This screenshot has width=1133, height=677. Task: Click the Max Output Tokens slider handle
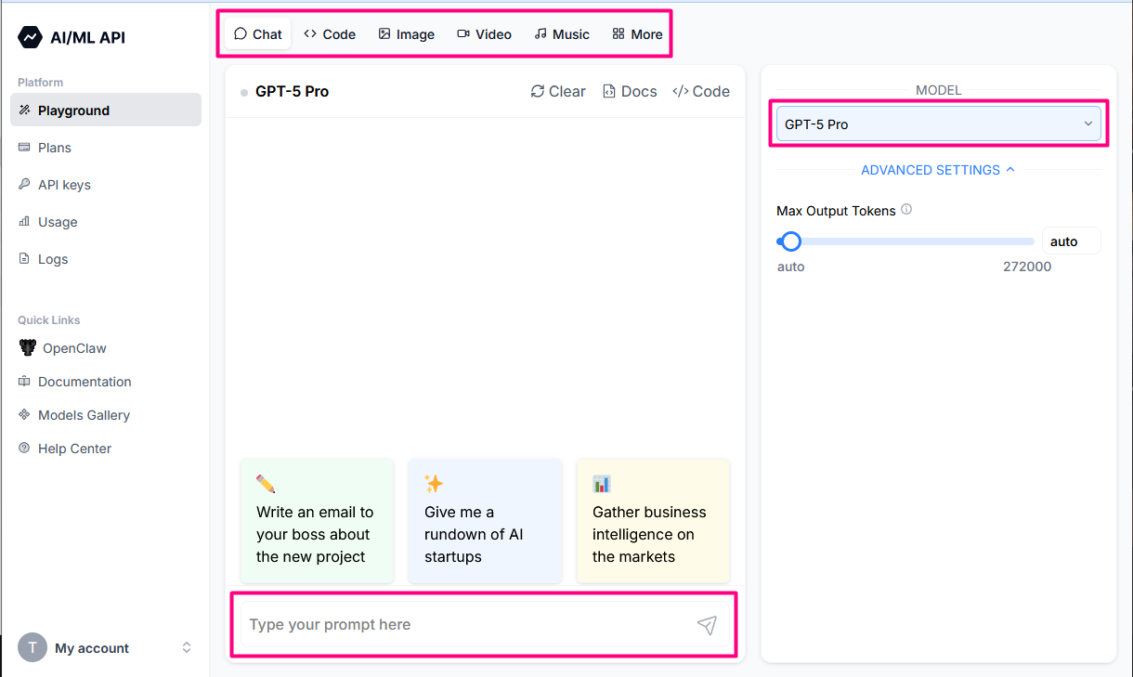(790, 241)
